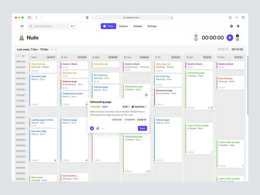Screen dimensions: 260x195
Task: Open notifications bell icon
Action: 238,26
